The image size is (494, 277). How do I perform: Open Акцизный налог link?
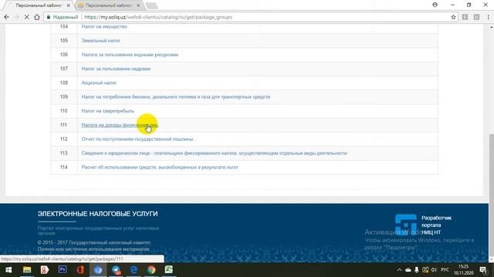(99, 83)
